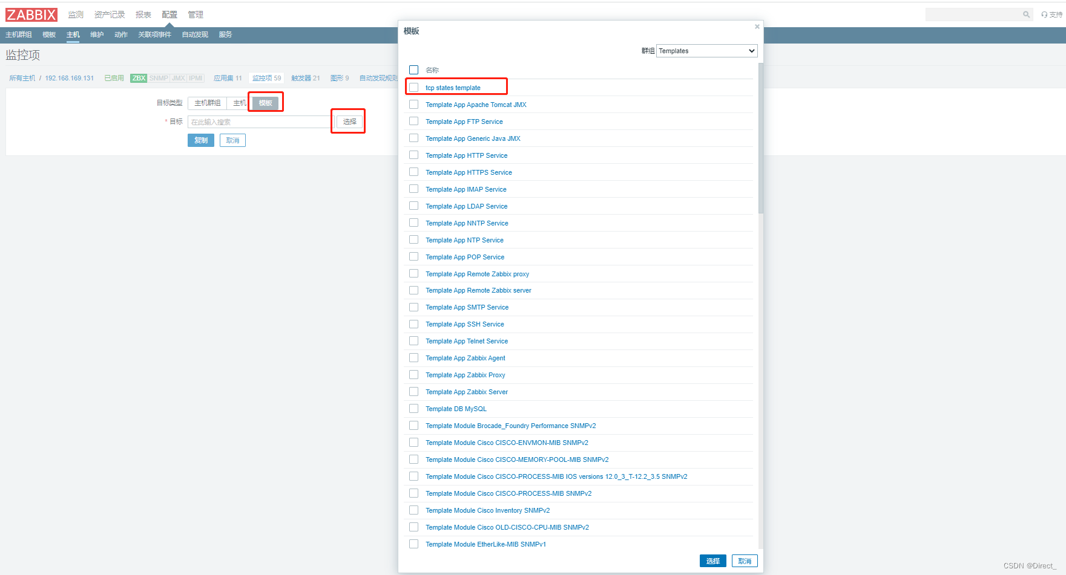Screen dimensions: 1066x575
Task: Click the popup's vertical scrollbar
Action: [x=761, y=138]
